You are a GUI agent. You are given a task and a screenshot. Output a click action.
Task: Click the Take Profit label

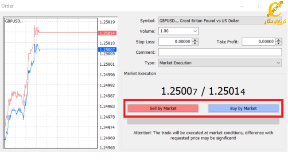pos(228,42)
